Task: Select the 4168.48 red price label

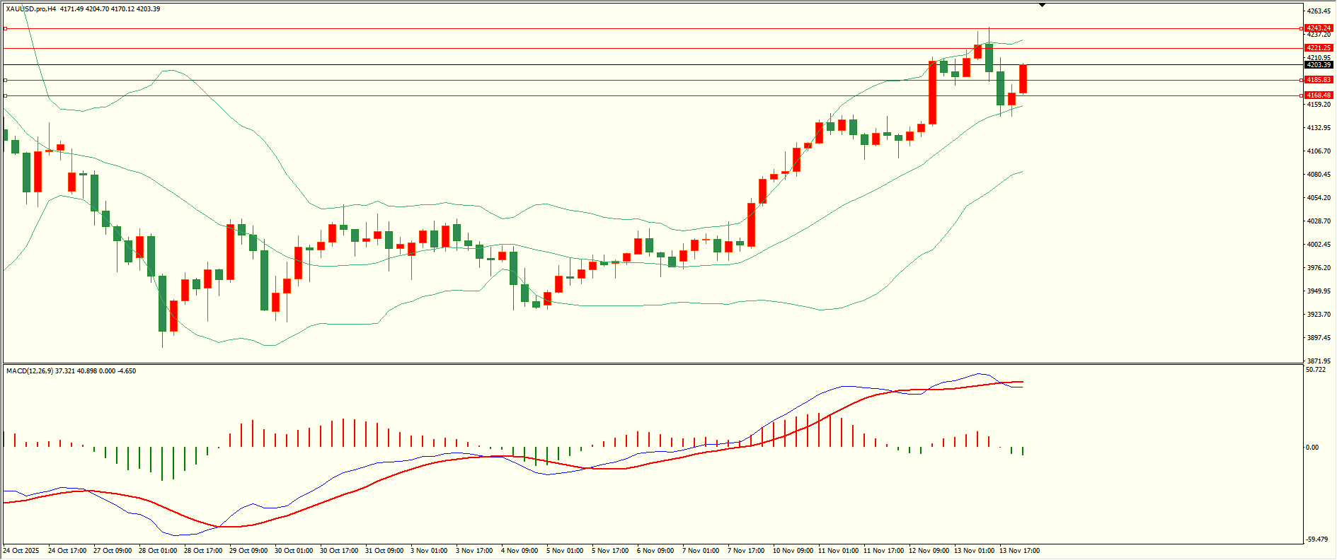Action: (x=1319, y=95)
